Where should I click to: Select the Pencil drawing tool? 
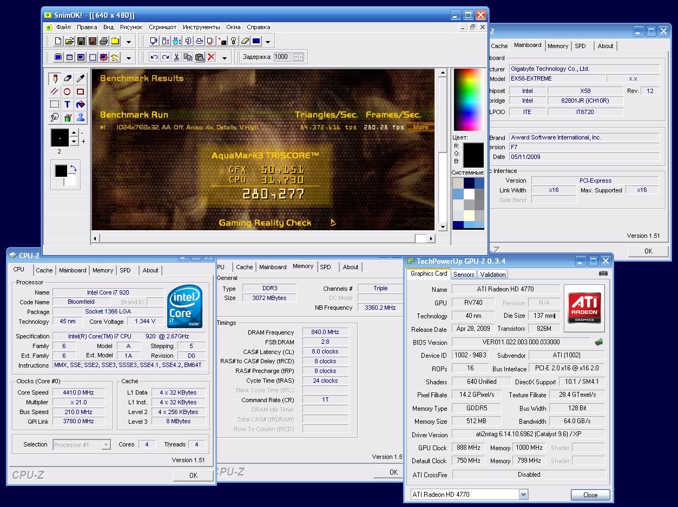(x=55, y=78)
